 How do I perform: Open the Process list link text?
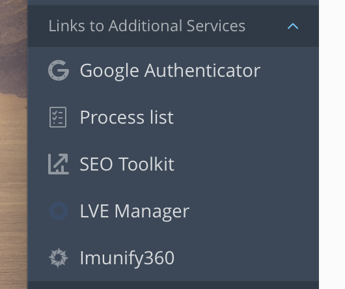pos(127,117)
